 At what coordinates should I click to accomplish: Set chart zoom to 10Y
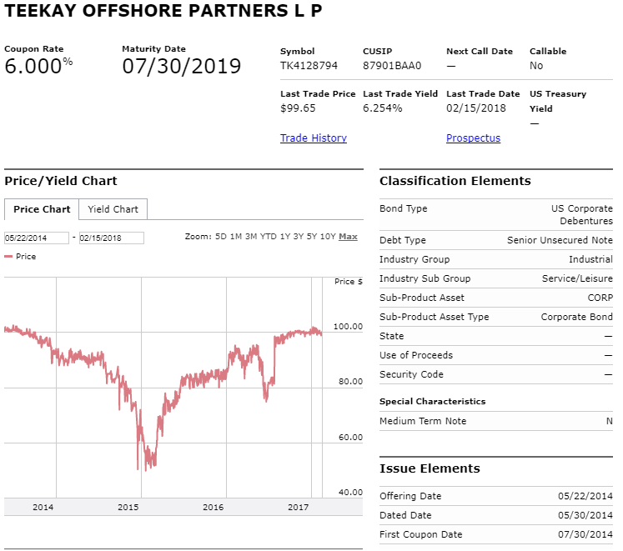point(328,237)
